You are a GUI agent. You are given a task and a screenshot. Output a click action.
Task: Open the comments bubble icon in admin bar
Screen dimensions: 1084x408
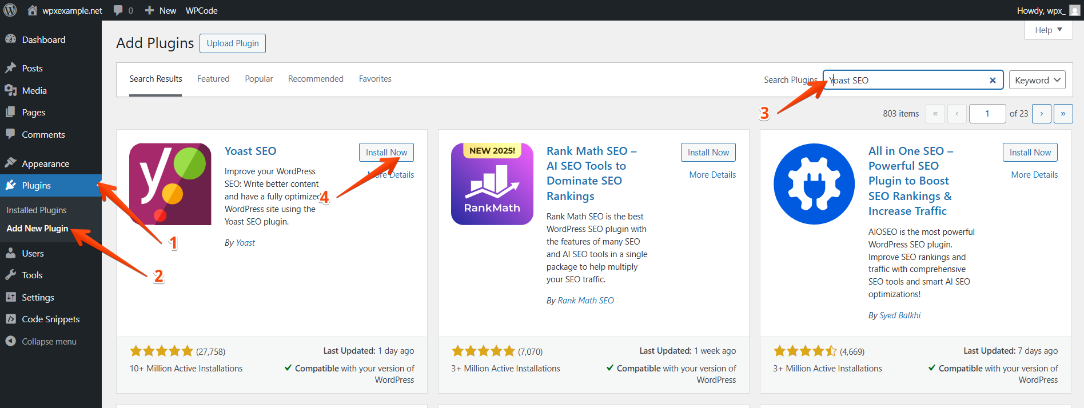click(118, 10)
